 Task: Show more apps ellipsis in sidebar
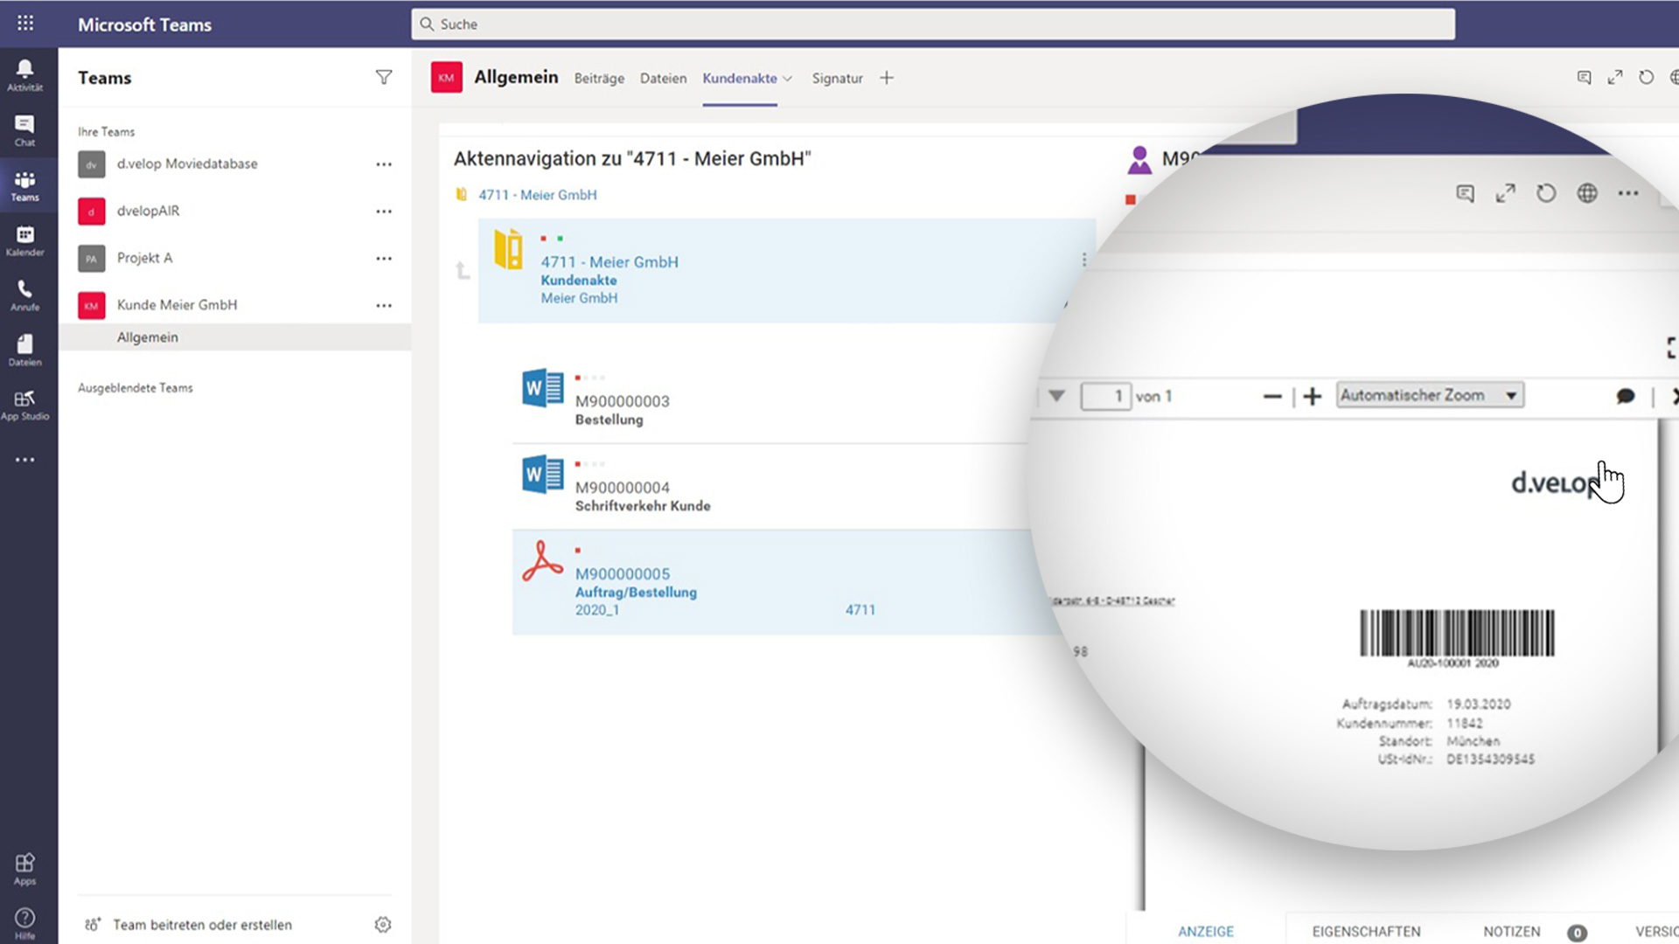coord(24,460)
